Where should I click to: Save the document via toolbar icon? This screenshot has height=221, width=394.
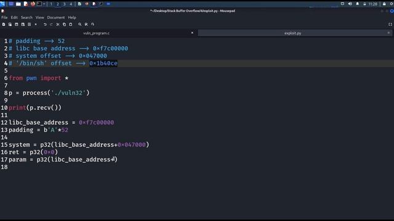tap(17, 25)
